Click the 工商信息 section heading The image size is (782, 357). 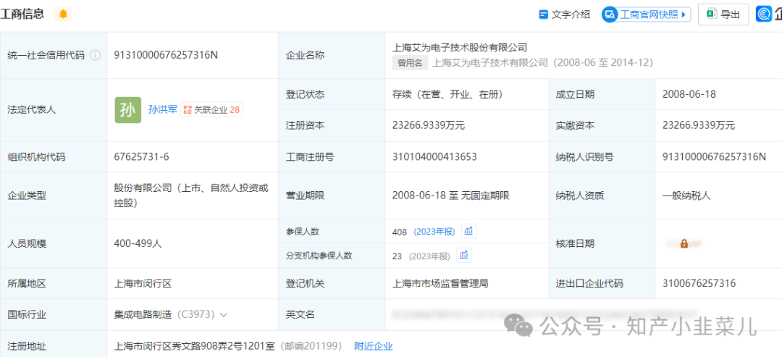22,14
